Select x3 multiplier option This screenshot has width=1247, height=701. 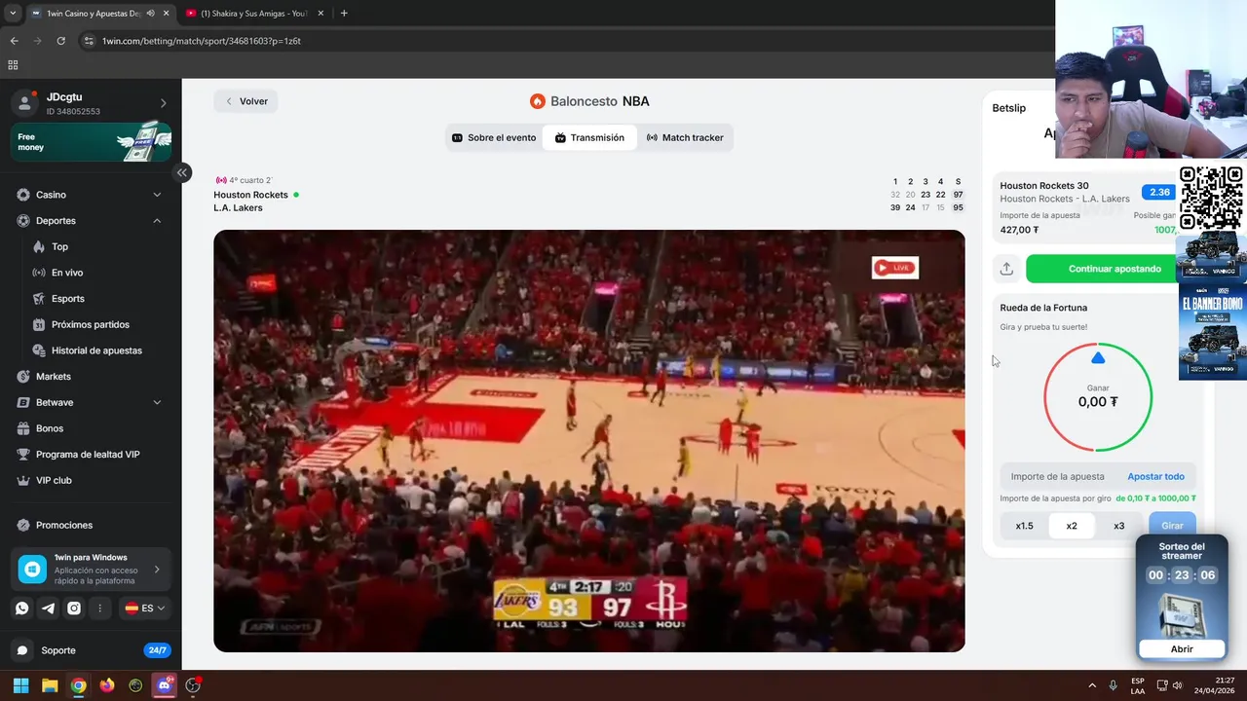click(x=1118, y=526)
